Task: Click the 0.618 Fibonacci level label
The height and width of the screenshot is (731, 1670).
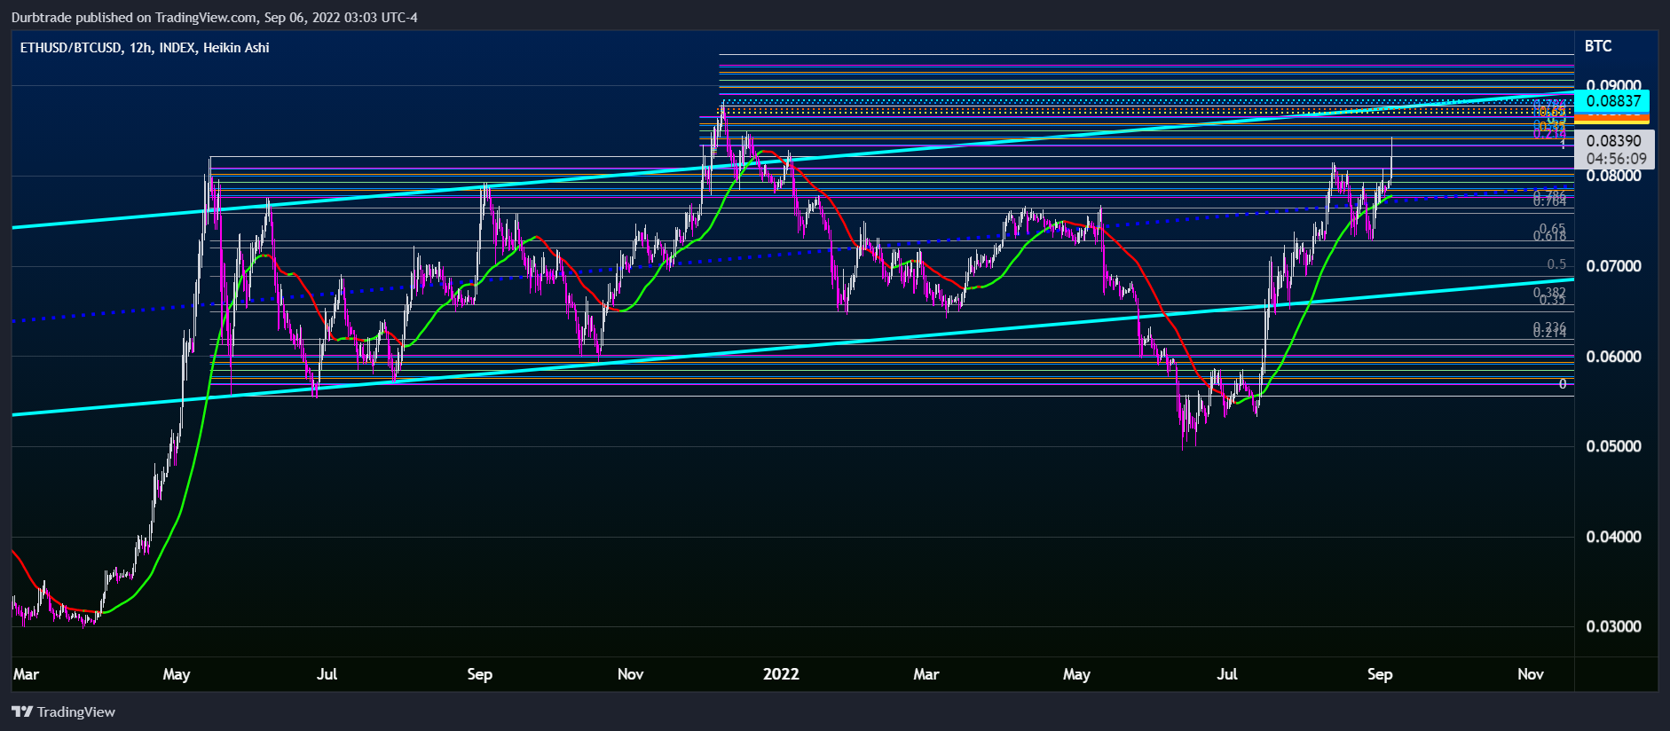Action: pos(1550,236)
